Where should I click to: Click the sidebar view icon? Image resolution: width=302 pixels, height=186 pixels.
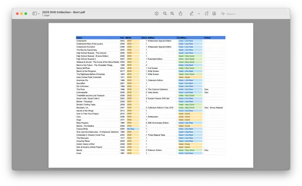34,14
